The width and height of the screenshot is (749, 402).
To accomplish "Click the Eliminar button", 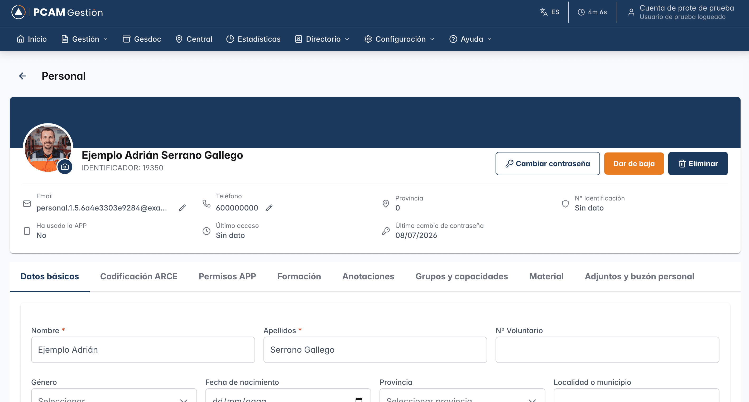I will pos(698,164).
